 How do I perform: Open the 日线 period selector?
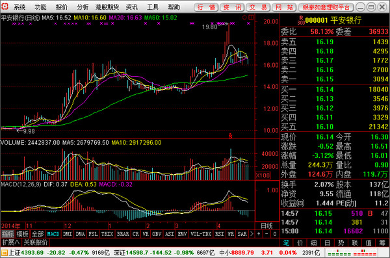pyautogui.click(x=266, y=226)
